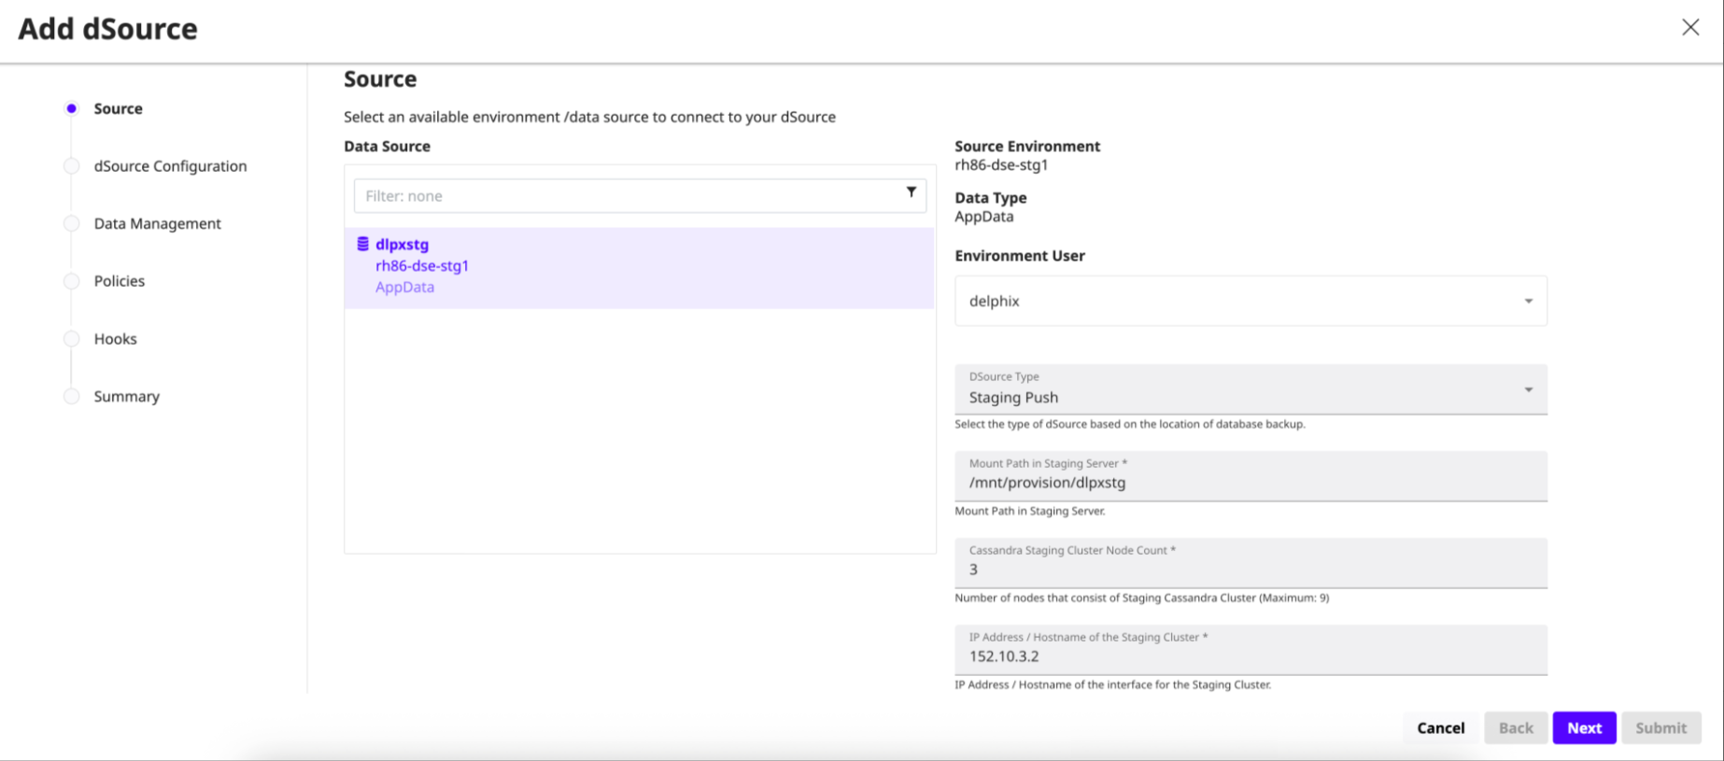Focus the Data Source filter field
Screen dimensions: 1724x761
[x=626, y=196]
